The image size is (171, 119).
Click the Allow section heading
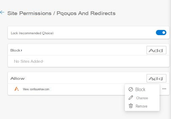pyautogui.click(x=17, y=78)
